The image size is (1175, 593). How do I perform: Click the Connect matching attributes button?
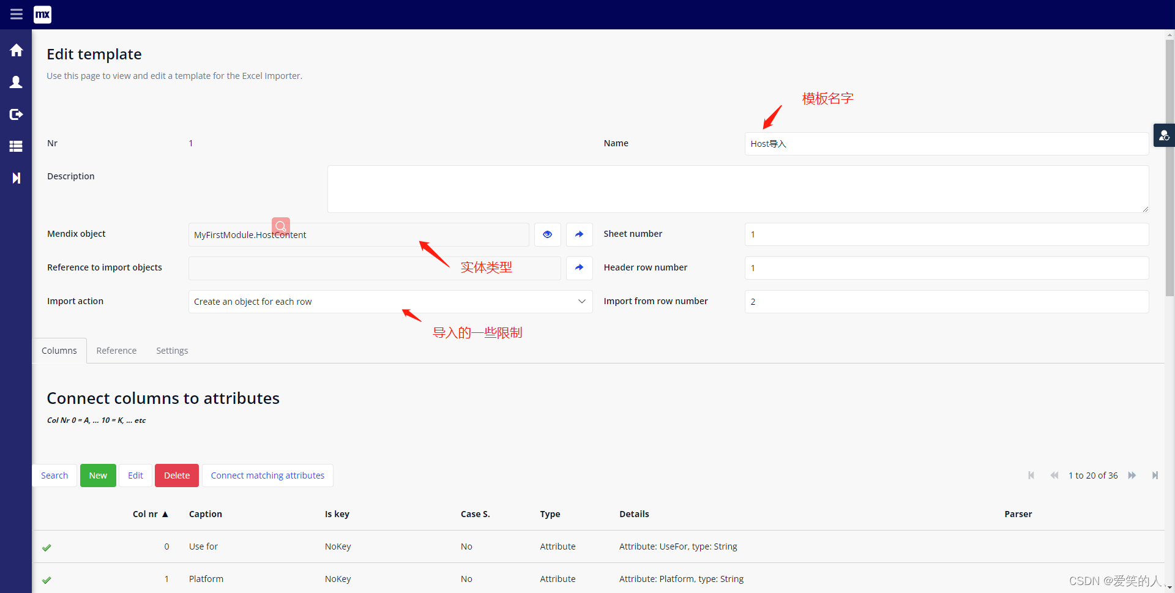click(x=267, y=475)
